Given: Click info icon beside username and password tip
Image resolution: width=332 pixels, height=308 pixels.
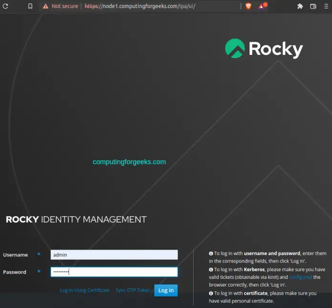Looking at the screenshot, I should pos(211,254).
